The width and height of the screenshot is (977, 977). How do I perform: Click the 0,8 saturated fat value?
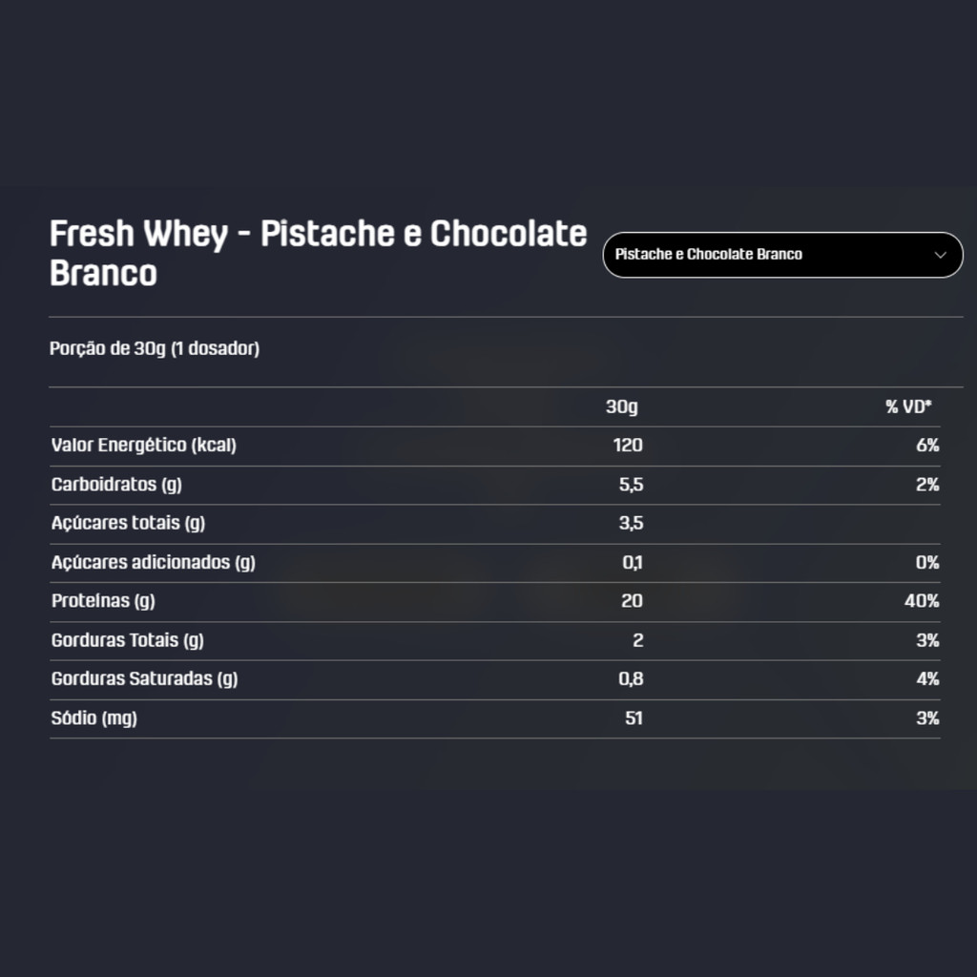(x=631, y=679)
